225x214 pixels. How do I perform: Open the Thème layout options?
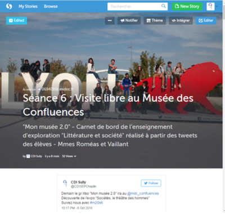155,21
